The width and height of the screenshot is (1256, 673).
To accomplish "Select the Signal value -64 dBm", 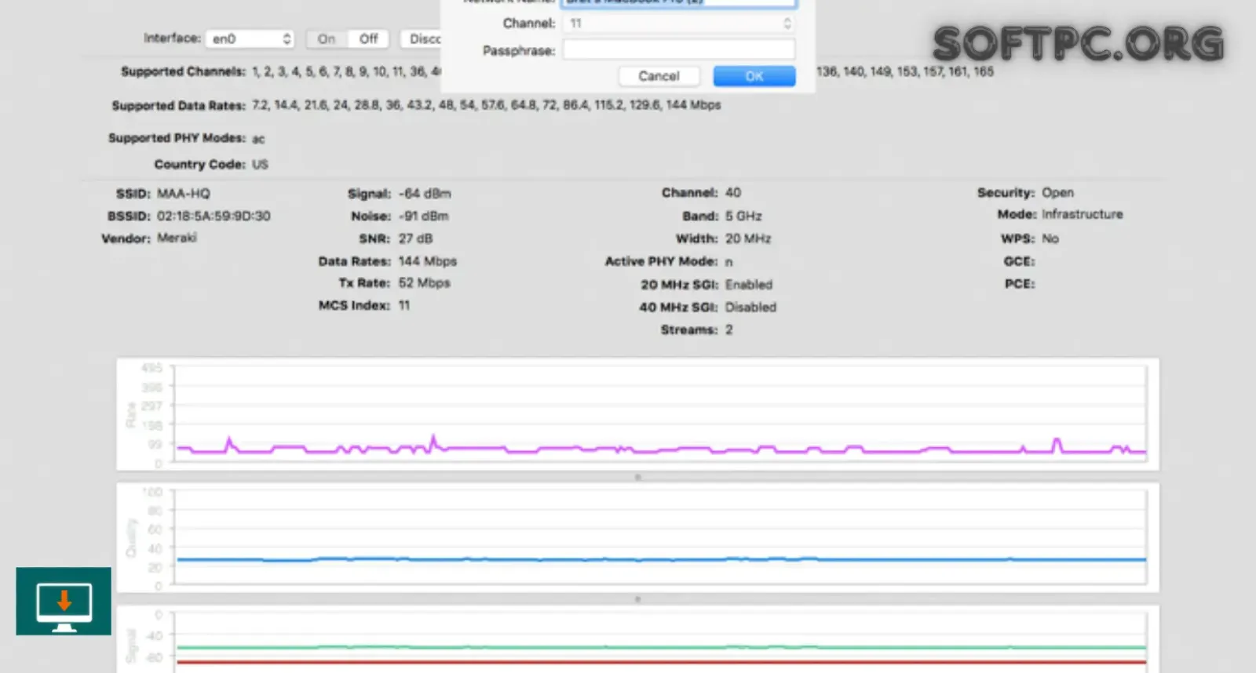I will click(425, 193).
